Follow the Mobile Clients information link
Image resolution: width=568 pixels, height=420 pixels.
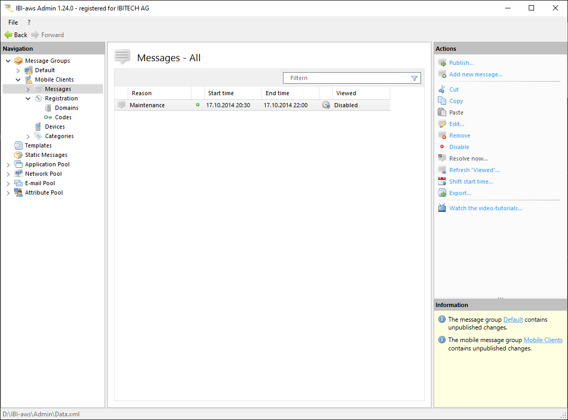tap(542, 340)
